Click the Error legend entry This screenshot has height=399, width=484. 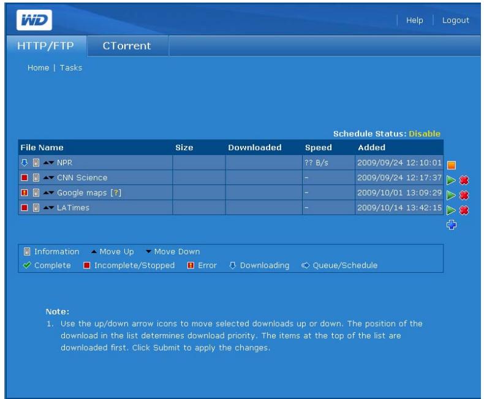point(202,265)
